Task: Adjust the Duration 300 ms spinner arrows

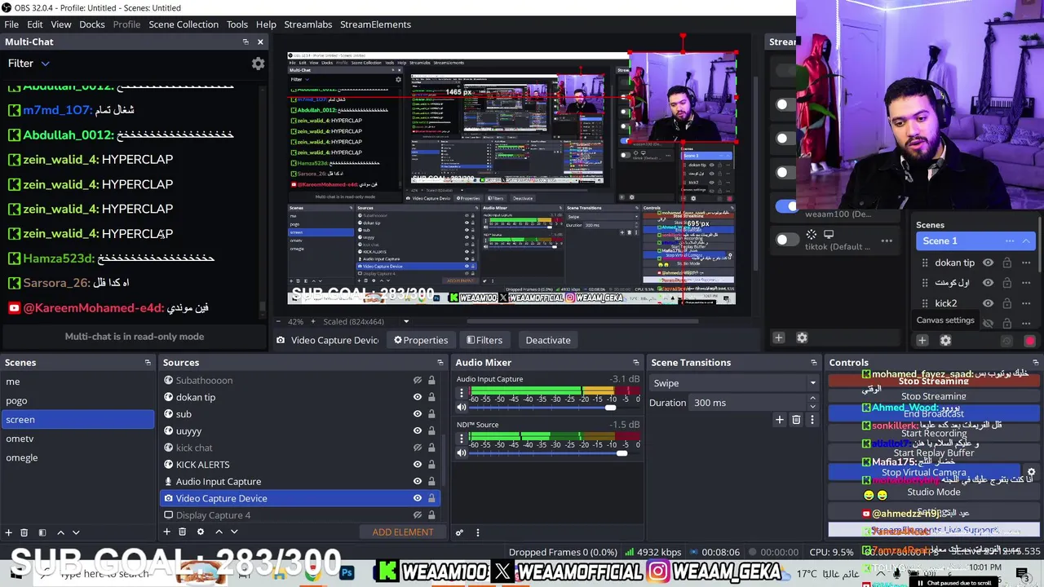Action: pos(812,403)
